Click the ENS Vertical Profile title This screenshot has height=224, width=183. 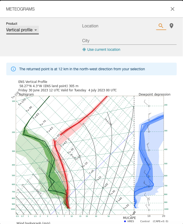33,82
